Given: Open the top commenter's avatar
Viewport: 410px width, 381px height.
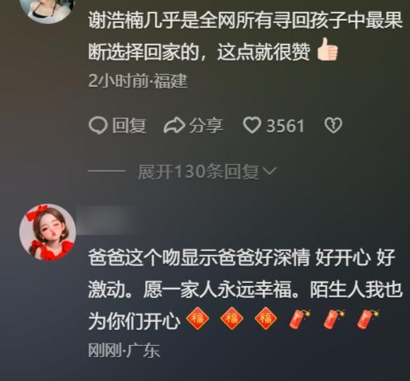Looking at the screenshot, I should pyautogui.click(x=48, y=10).
